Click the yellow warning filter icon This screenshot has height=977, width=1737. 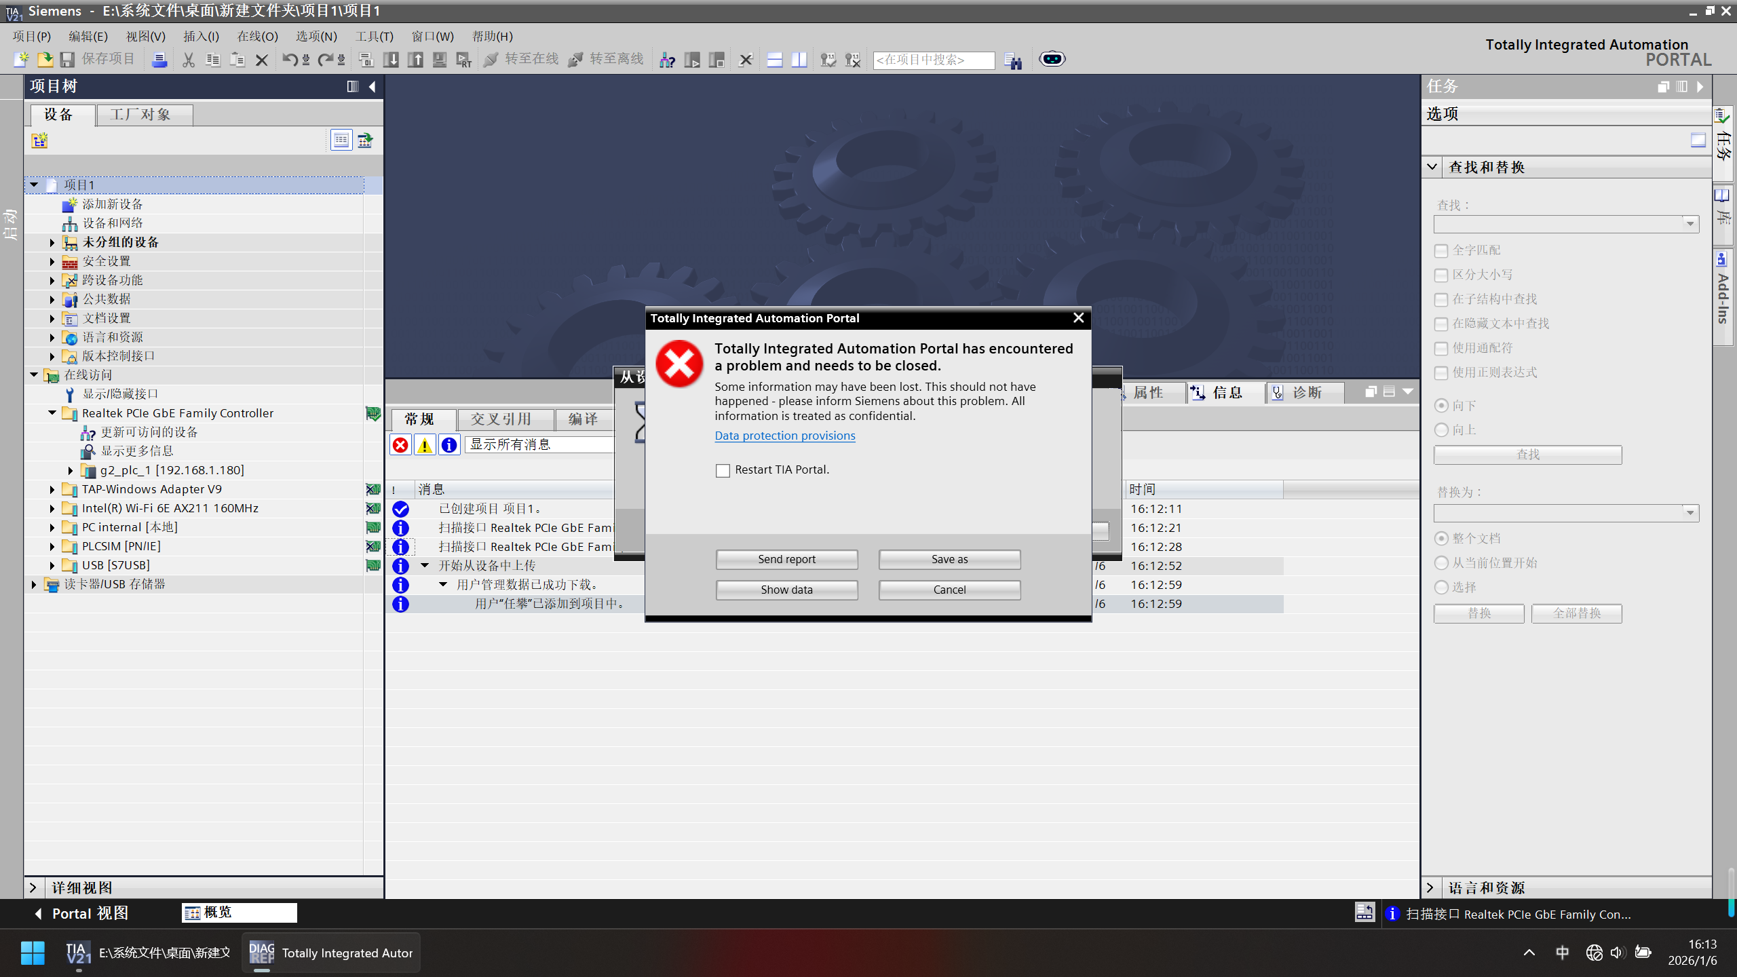(425, 445)
